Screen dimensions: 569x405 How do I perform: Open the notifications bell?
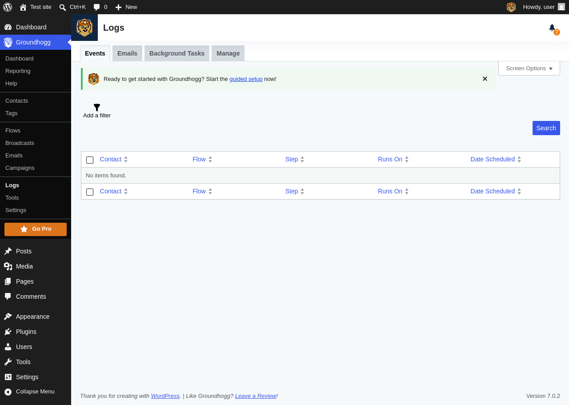[552, 28]
